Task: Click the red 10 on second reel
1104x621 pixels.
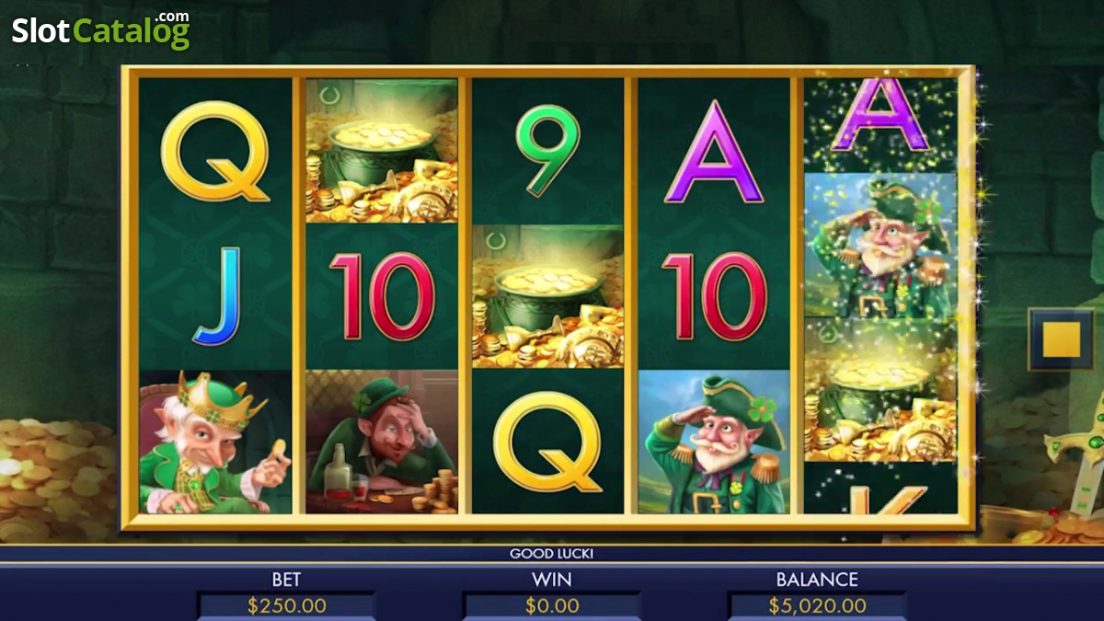Action: pyautogui.click(x=382, y=296)
